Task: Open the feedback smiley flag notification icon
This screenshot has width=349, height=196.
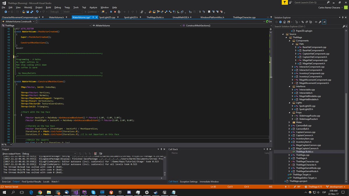Action: tap(284, 2)
